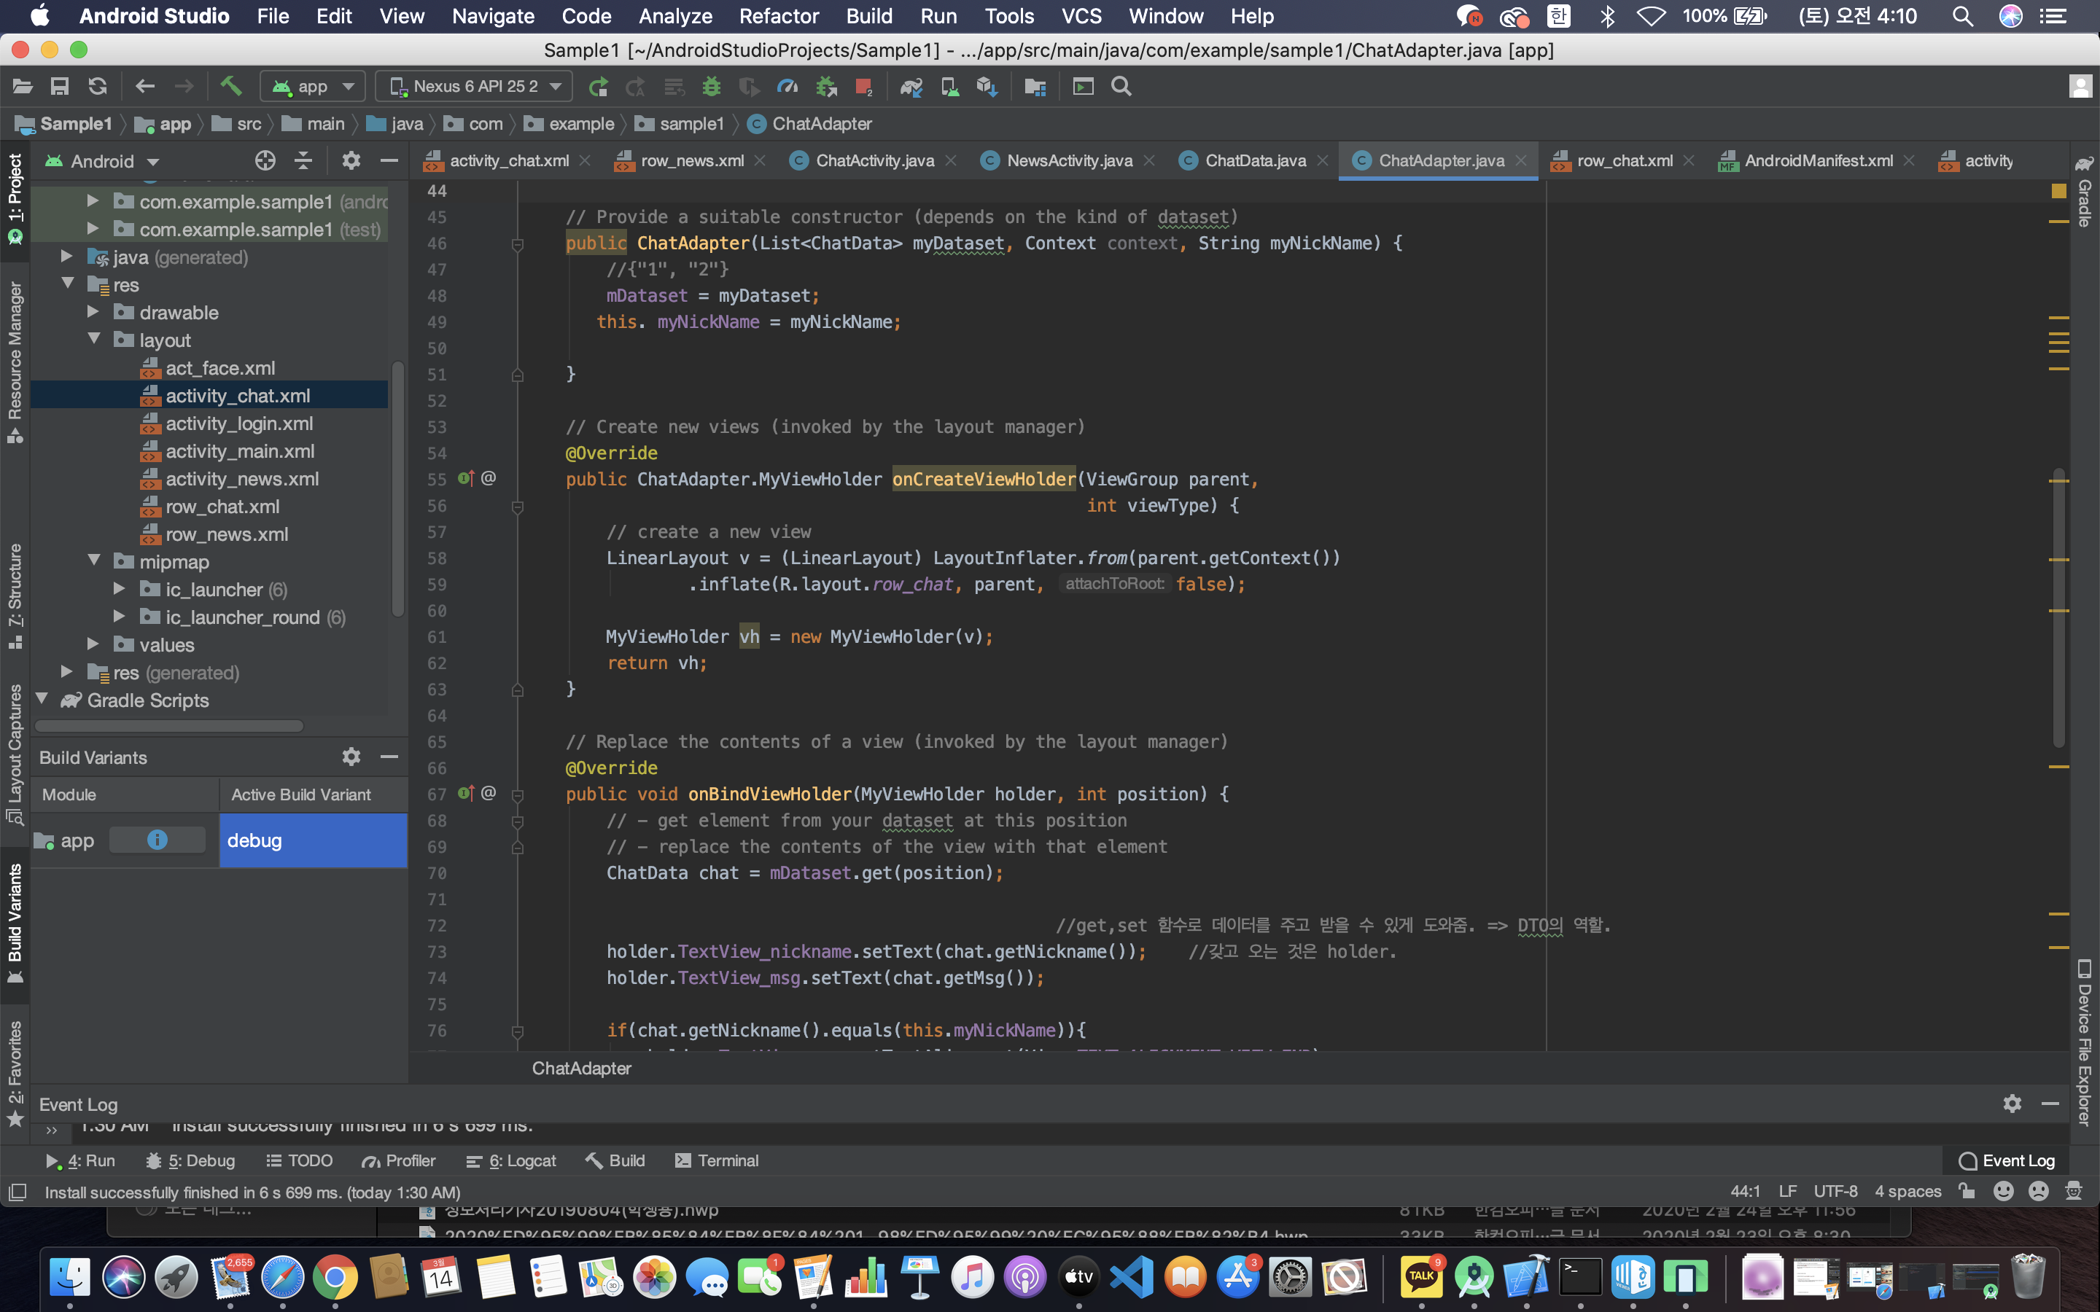Open the AVD Manager icon
2100x1312 pixels.
click(x=950, y=86)
